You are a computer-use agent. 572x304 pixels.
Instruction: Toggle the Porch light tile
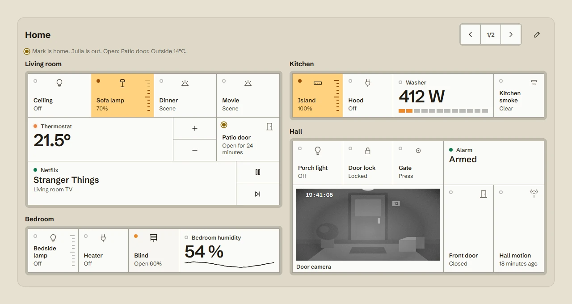click(318, 163)
